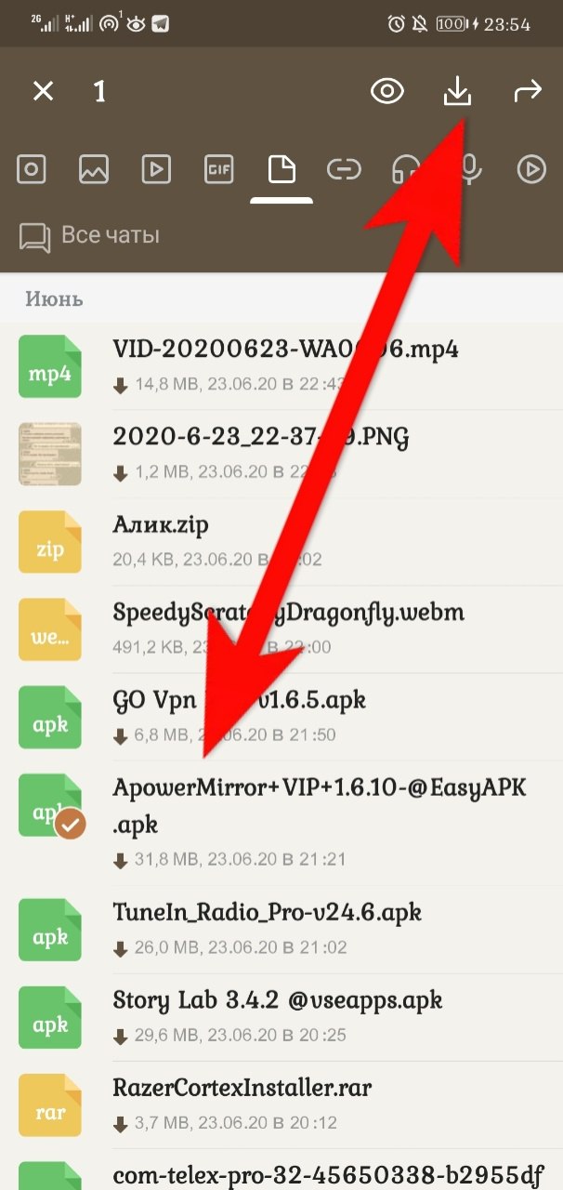Open the camera-style media tab icon

(32, 169)
